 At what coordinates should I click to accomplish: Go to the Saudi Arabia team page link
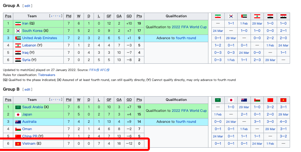(33, 107)
